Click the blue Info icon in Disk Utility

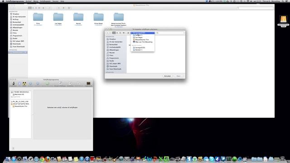click(19, 83)
